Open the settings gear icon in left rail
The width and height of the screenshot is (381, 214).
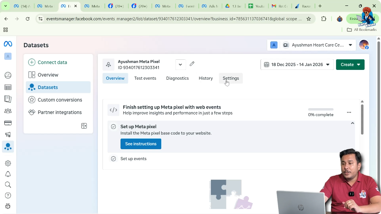point(8,163)
